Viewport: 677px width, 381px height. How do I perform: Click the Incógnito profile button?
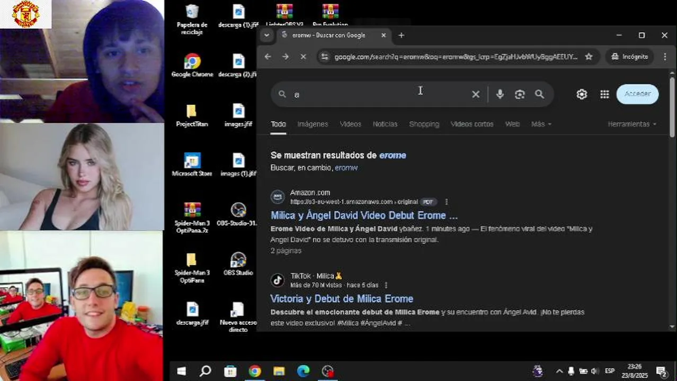coord(630,57)
